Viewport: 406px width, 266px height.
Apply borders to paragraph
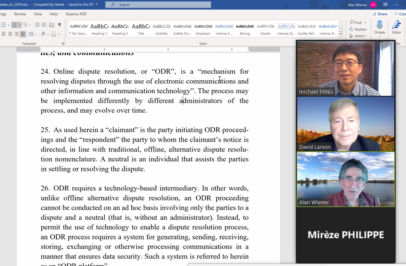pyautogui.click(x=54, y=34)
